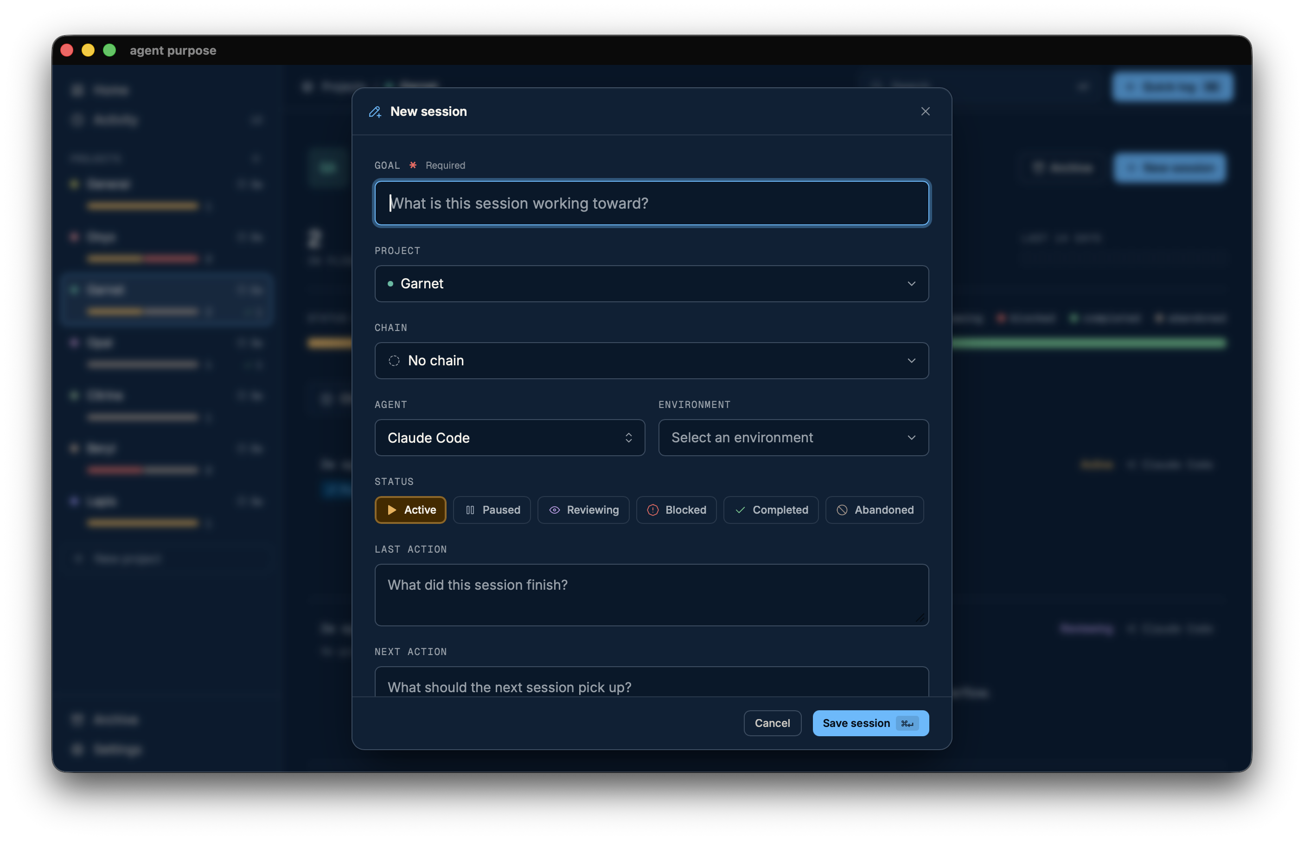1304x841 pixels.
Task: Cancel the new session dialog
Action: (x=772, y=723)
